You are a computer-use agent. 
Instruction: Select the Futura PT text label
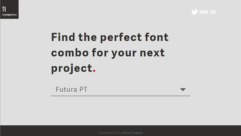coord(71,89)
